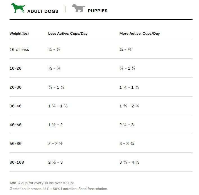Image resolution: width=199 pixels, height=195 pixels.
Task: Click the 20-30 weight label
Action: (15, 87)
